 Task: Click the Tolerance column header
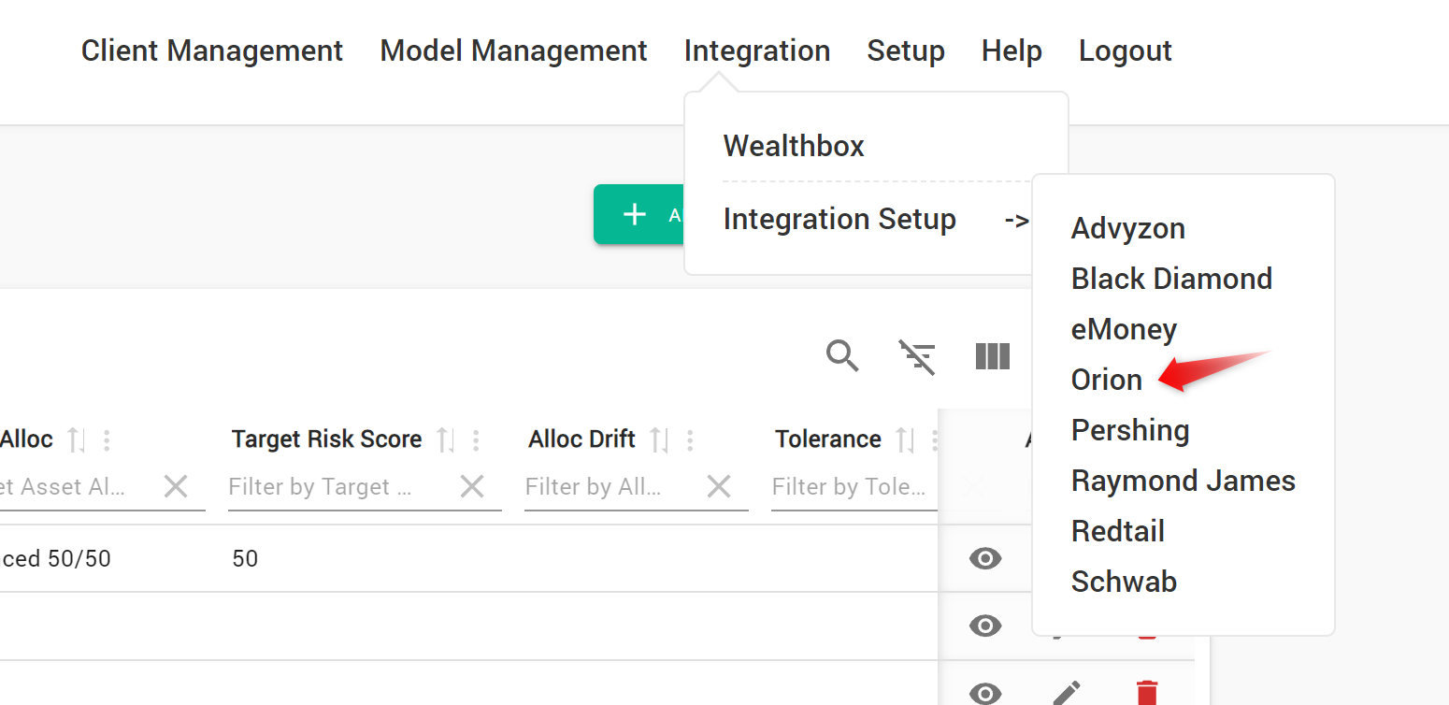click(828, 439)
